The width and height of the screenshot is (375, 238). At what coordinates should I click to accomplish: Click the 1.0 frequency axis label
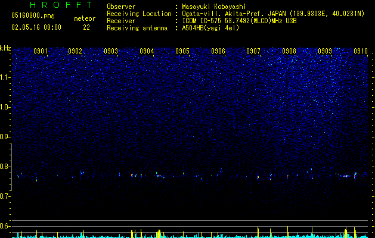click(x=5, y=107)
